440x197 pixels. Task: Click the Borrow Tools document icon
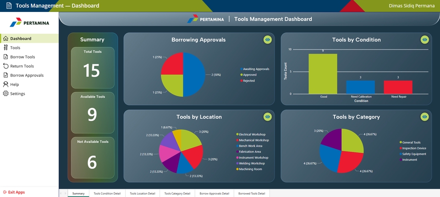point(5,57)
